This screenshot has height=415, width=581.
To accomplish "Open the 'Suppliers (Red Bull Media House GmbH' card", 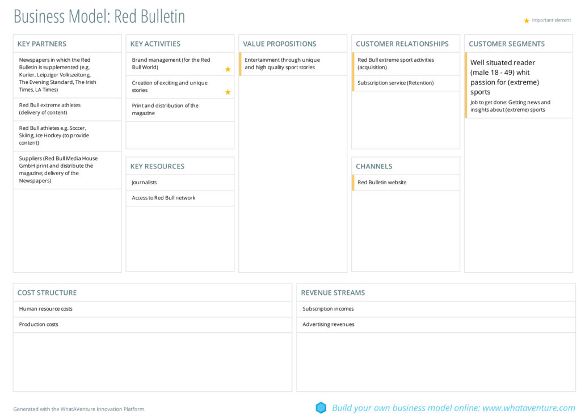I will 68,170.
